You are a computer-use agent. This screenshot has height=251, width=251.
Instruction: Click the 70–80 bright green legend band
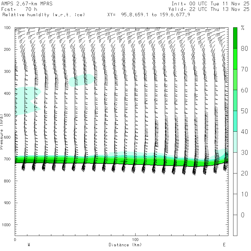point(235,59)
